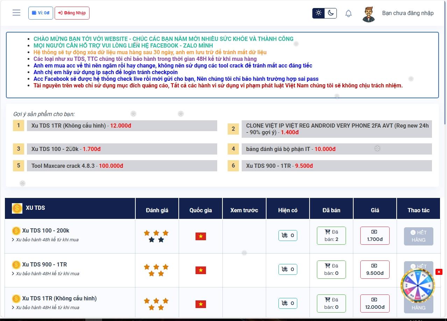Click the 'Đã bán: 2' sold badge

[331, 236]
